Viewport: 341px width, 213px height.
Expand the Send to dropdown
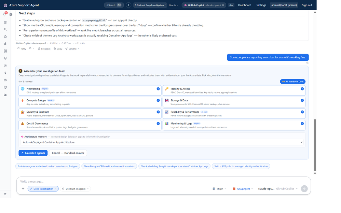point(72,49)
